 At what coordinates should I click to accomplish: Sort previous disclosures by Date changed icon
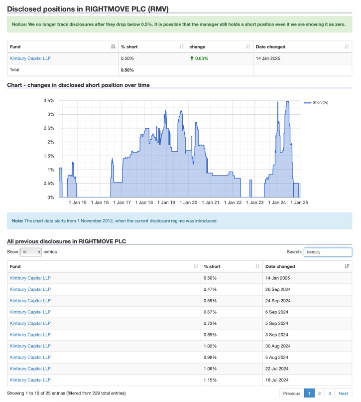coord(347,266)
